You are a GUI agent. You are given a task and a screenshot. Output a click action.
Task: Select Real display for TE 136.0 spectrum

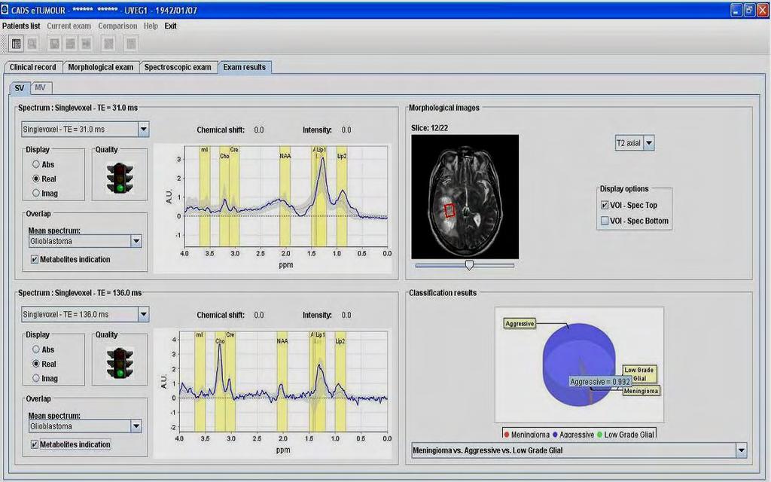point(36,364)
